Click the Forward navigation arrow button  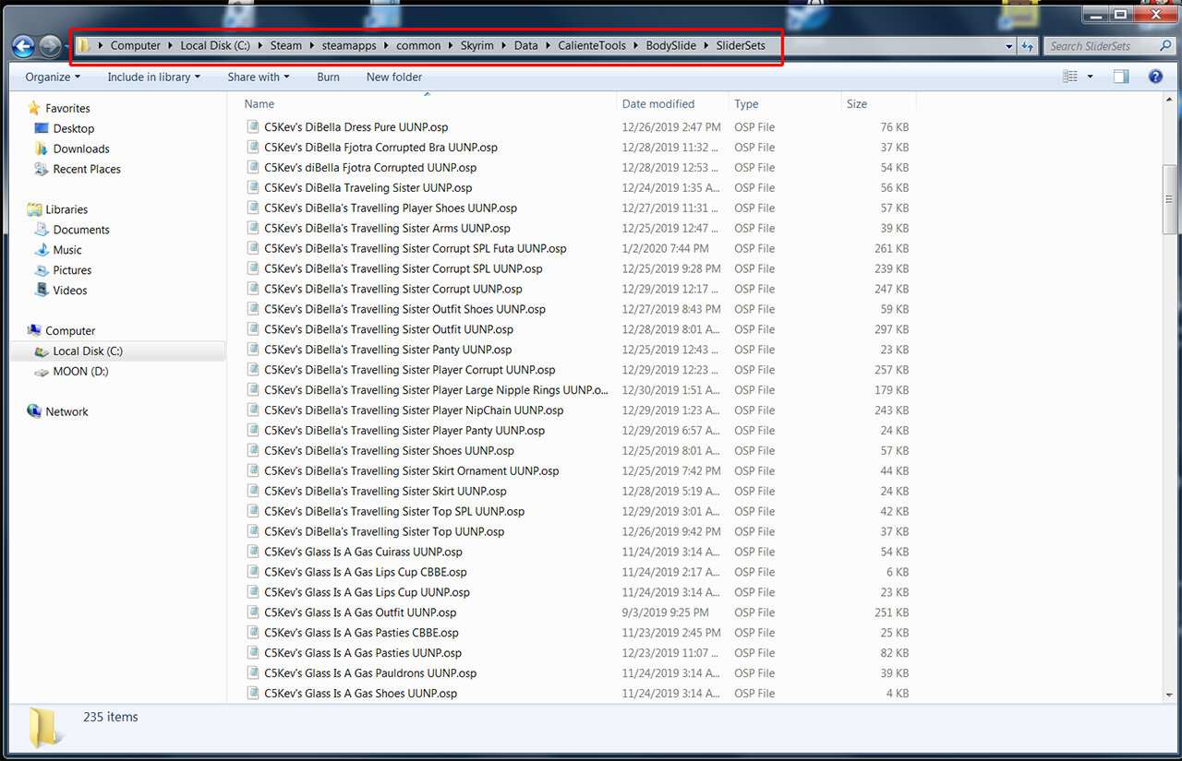pyautogui.click(x=50, y=46)
